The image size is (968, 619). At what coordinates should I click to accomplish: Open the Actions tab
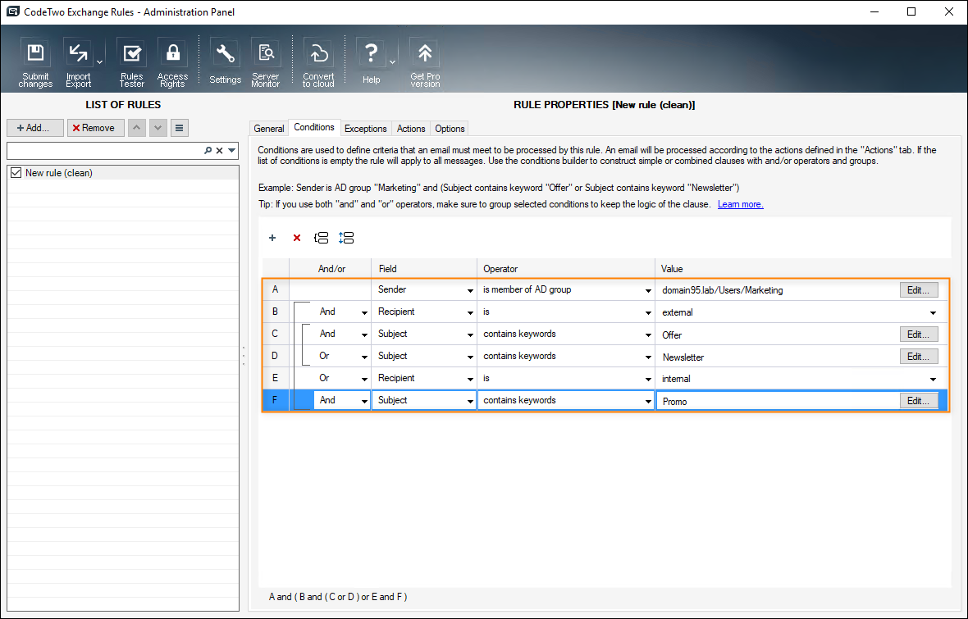(411, 129)
